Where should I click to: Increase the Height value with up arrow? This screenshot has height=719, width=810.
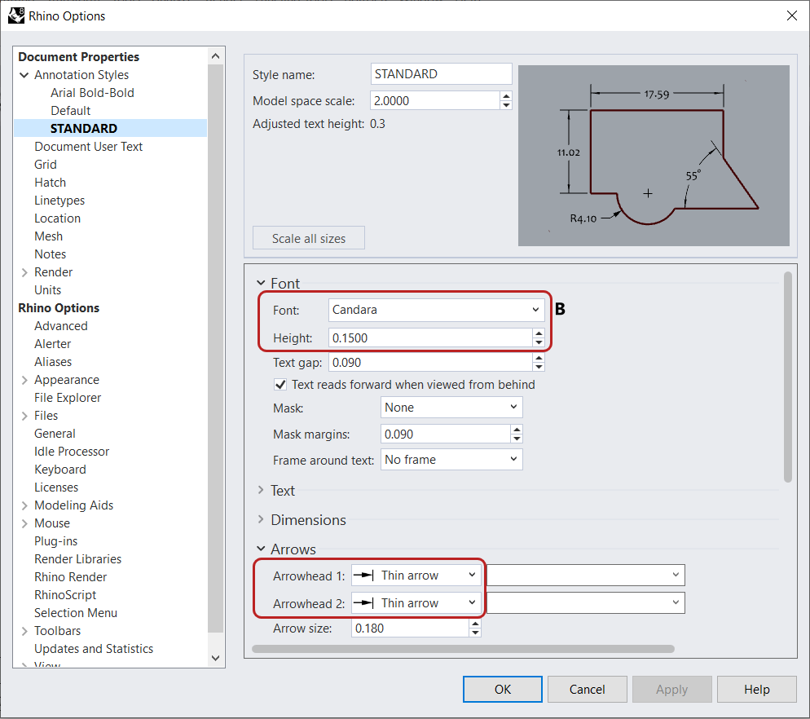pos(539,333)
